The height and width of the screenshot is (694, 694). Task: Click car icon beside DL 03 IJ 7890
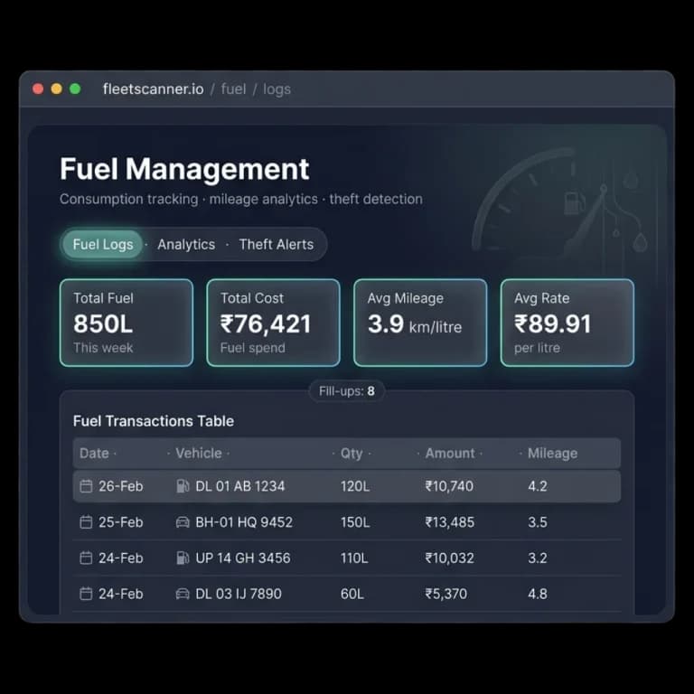pos(183,594)
